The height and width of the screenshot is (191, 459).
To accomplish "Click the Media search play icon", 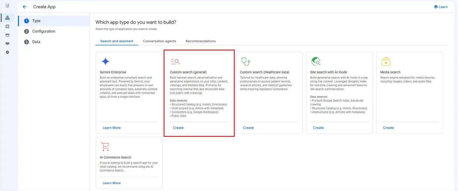I will pyautogui.click(x=386, y=61).
